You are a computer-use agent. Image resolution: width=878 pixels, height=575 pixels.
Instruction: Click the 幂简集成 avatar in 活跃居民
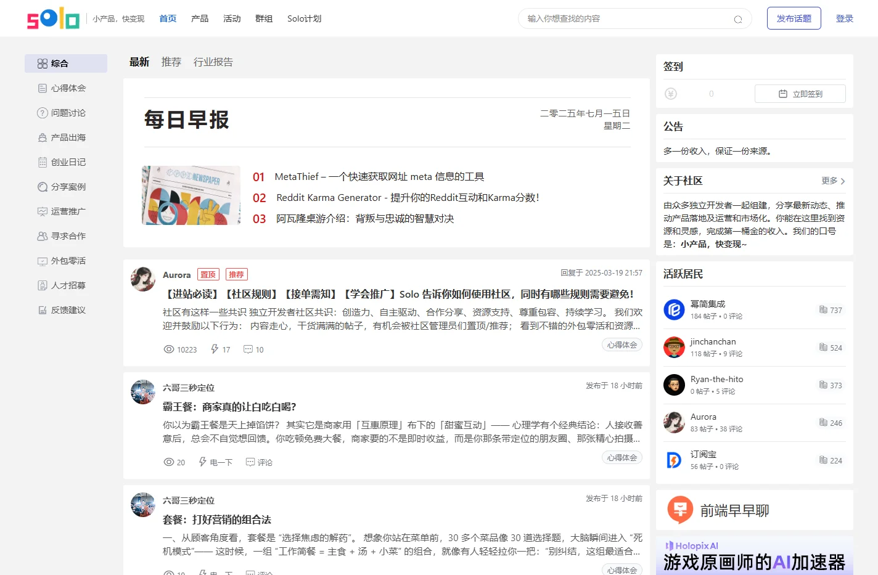(674, 309)
